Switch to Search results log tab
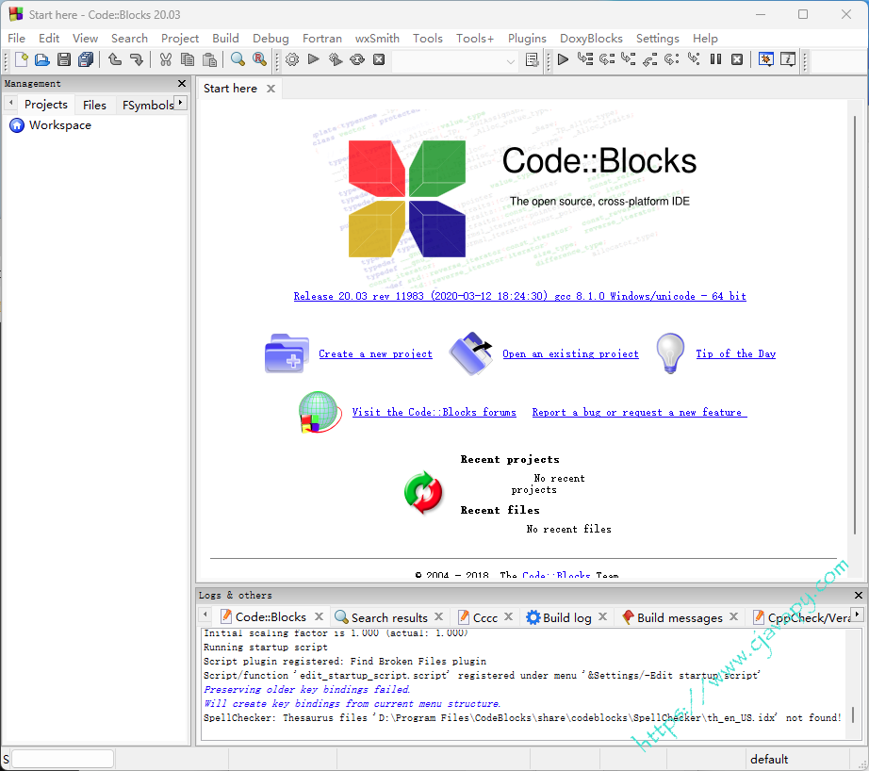 [x=389, y=617]
